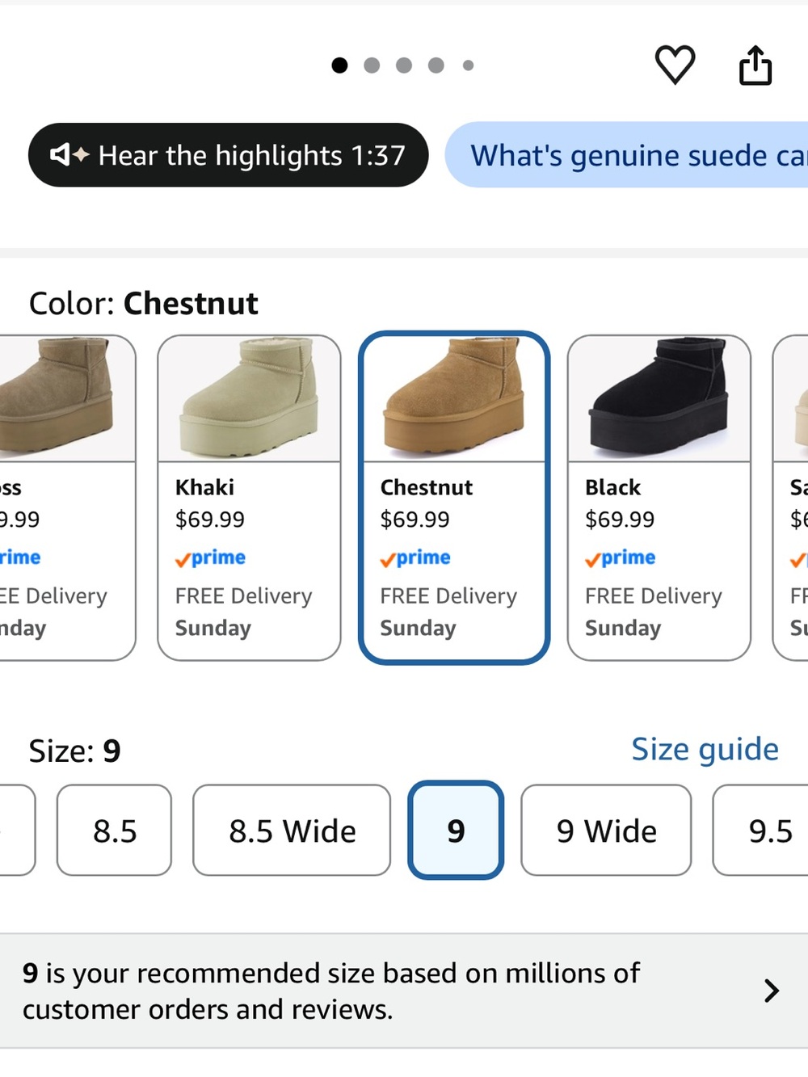Jump to last small carousel dot
Image resolution: width=808 pixels, height=1077 pixels.
point(468,65)
